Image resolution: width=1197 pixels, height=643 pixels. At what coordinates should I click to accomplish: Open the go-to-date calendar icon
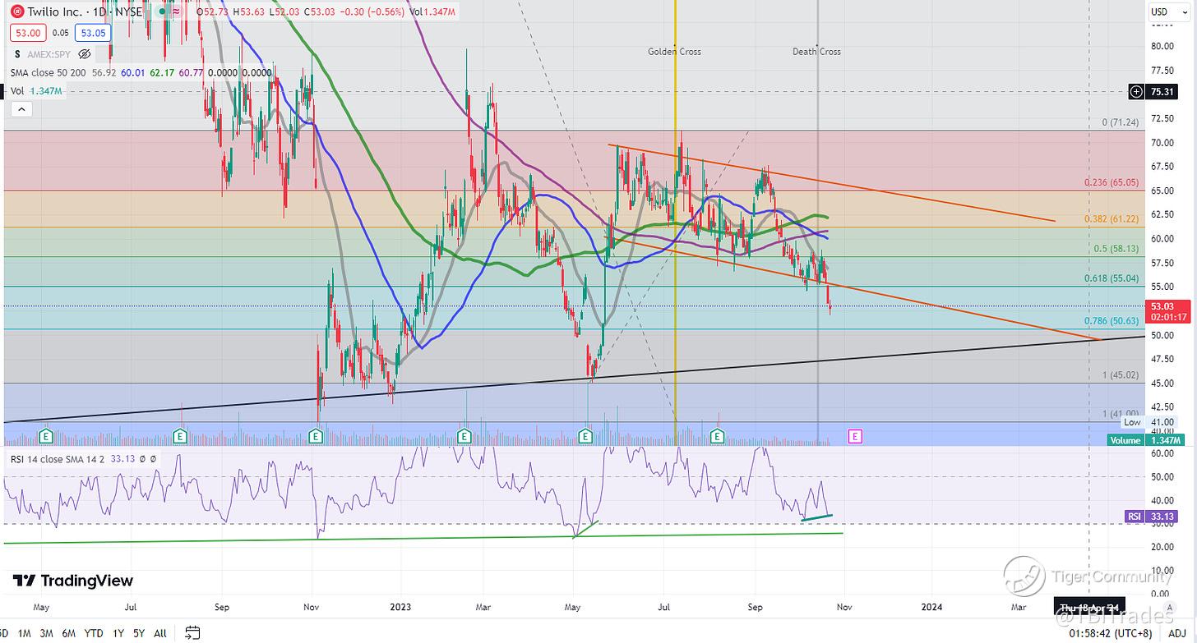(192, 633)
